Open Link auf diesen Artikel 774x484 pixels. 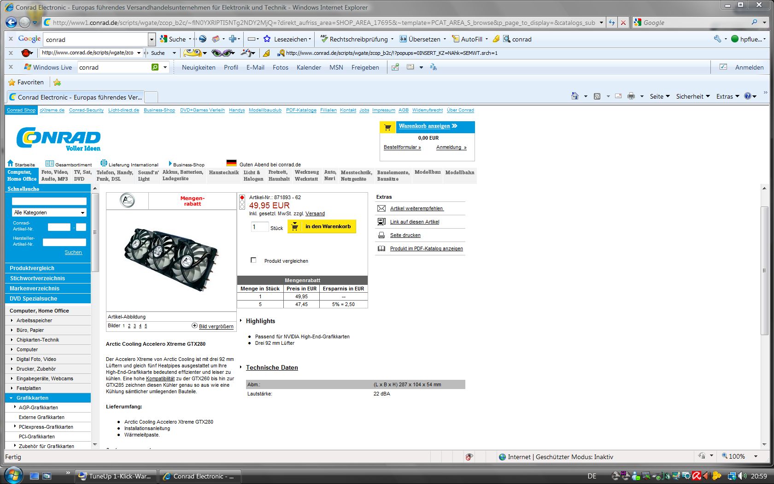coord(415,222)
